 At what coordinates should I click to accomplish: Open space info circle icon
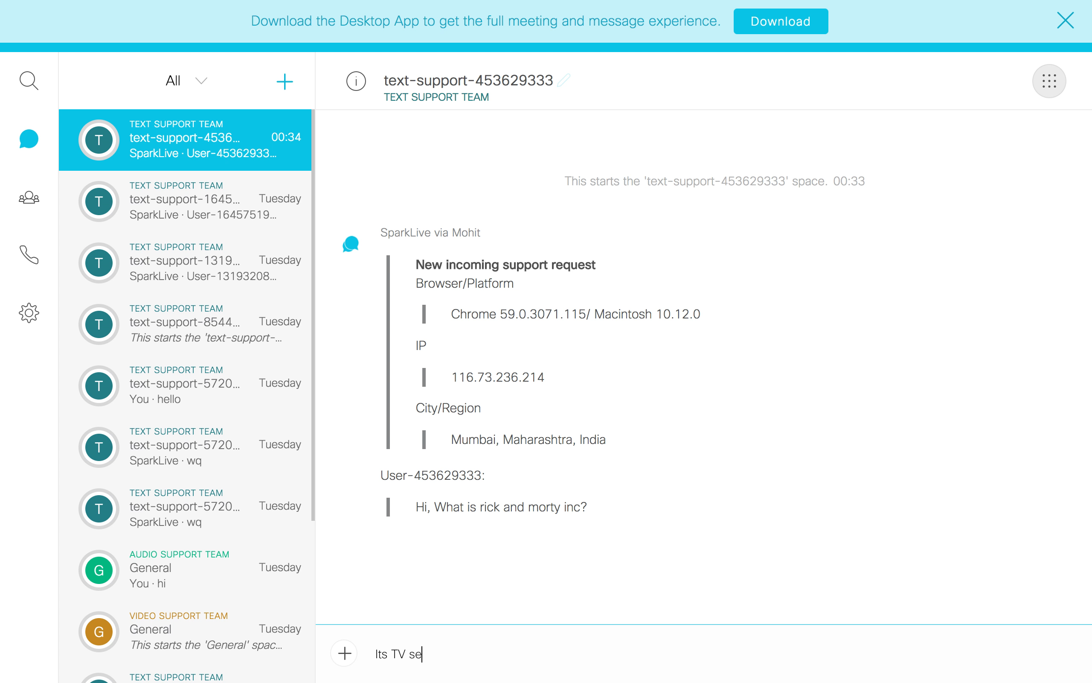(356, 81)
